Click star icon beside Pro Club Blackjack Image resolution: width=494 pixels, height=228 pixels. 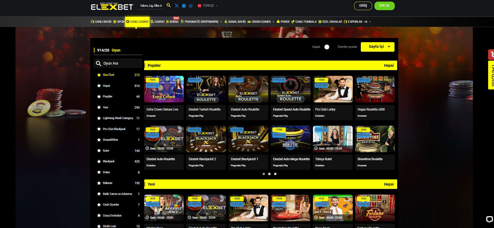(x=99, y=129)
